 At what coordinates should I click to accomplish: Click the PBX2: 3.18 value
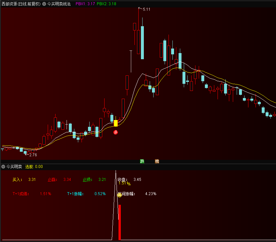[107, 4]
